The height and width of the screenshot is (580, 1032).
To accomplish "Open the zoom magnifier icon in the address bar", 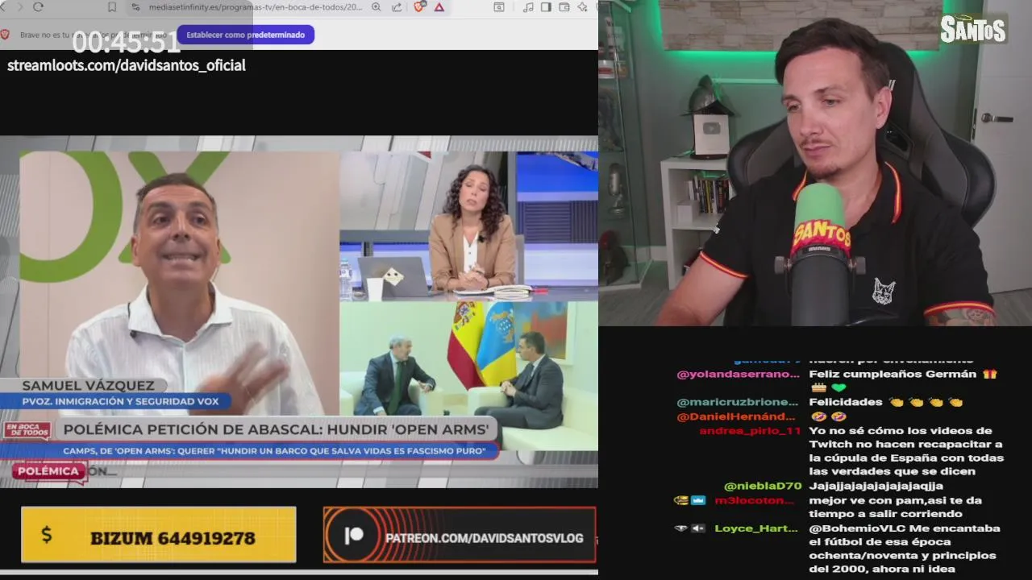I will pos(377,6).
